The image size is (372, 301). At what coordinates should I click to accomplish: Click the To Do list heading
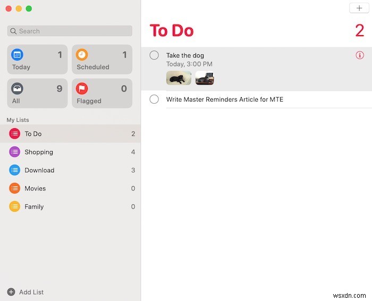pyautogui.click(x=172, y=31)
